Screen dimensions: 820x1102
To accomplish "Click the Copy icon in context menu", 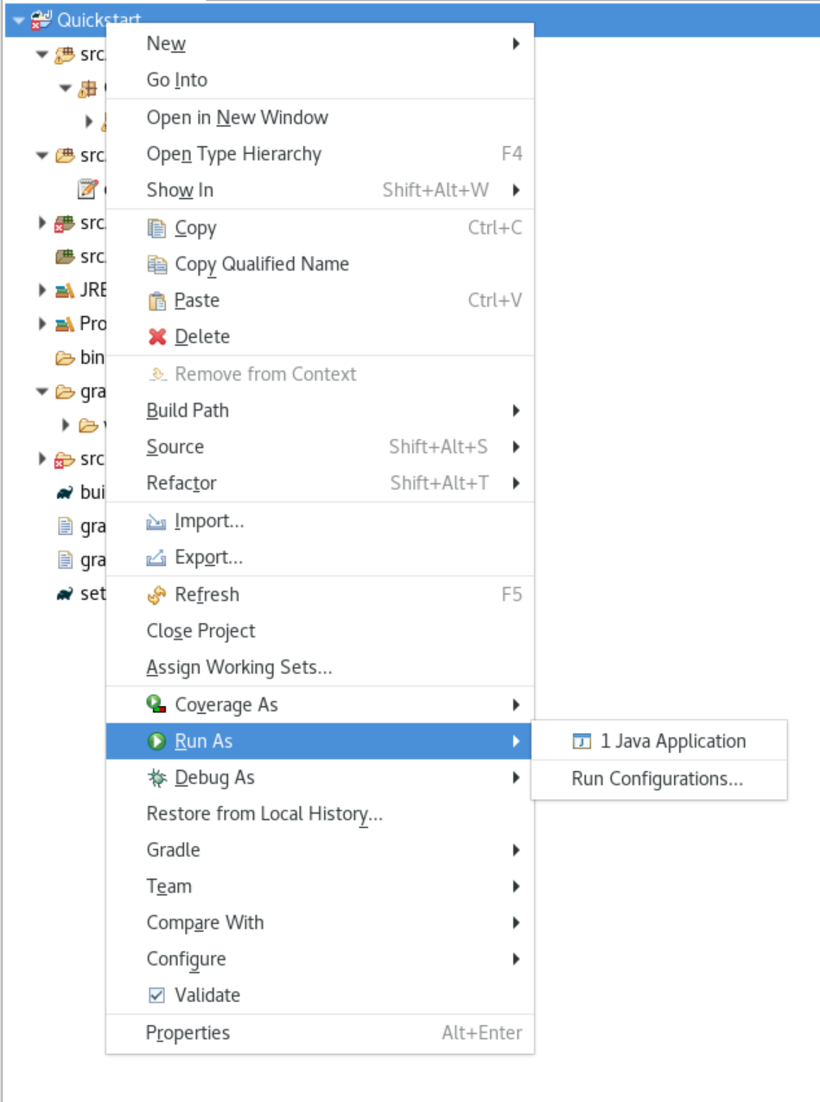I will click(x=156, y=228).
